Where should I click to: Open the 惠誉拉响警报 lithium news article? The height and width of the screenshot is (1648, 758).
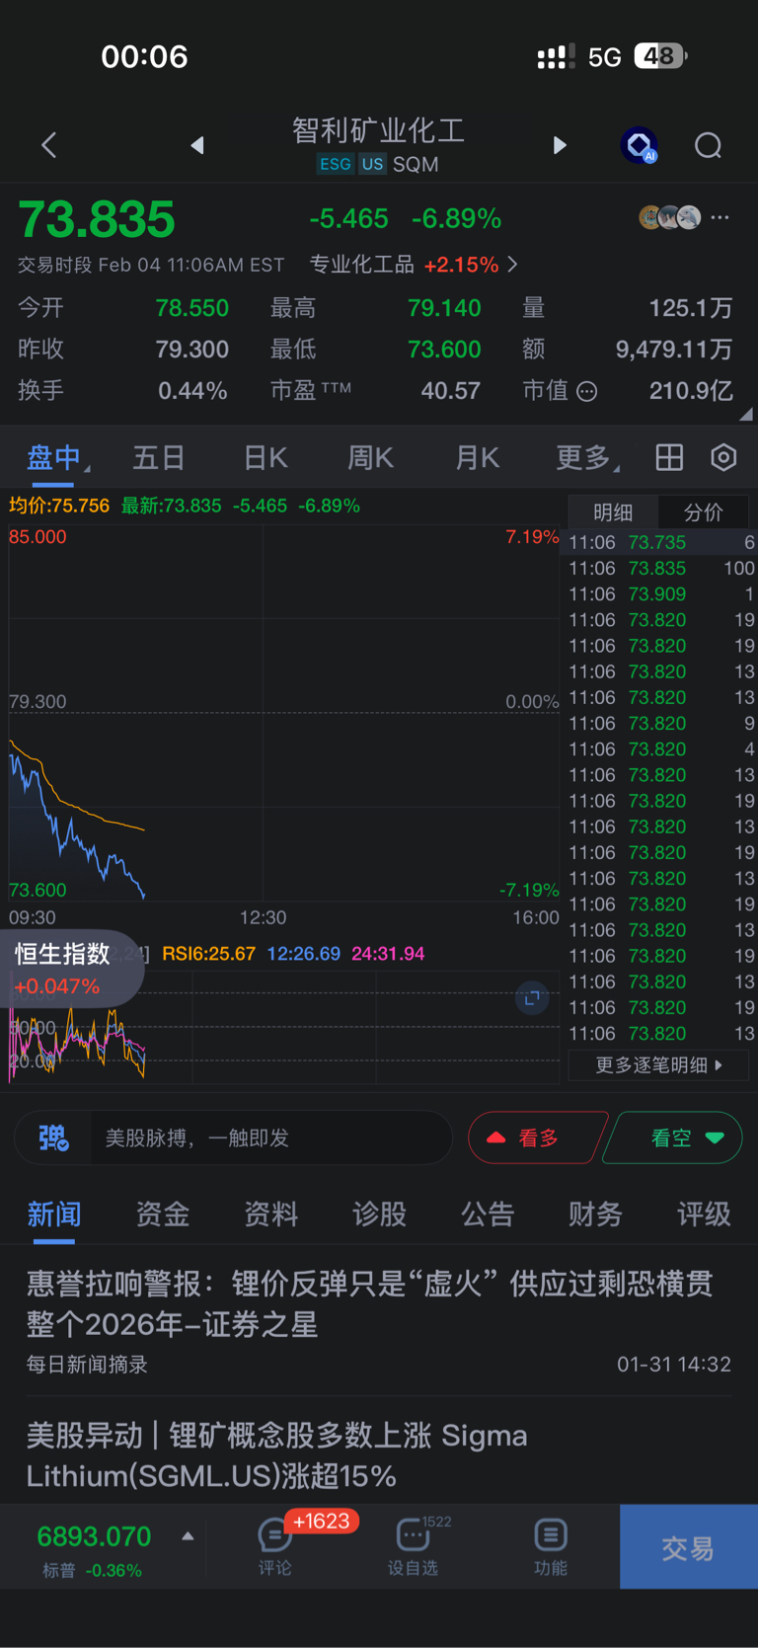[379, 1322]
